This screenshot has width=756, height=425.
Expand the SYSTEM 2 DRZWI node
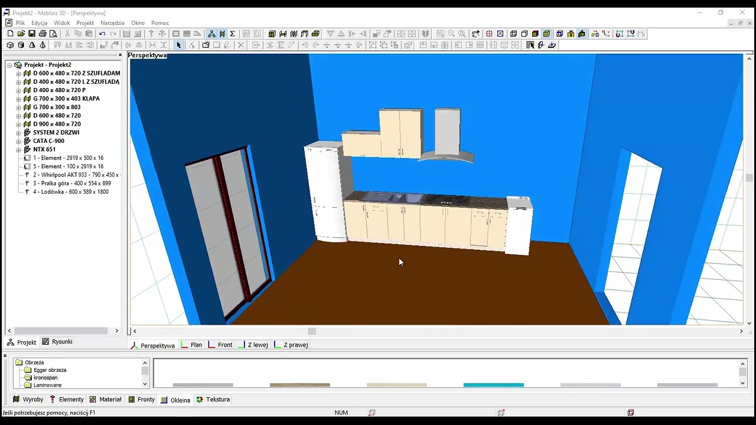18,133
